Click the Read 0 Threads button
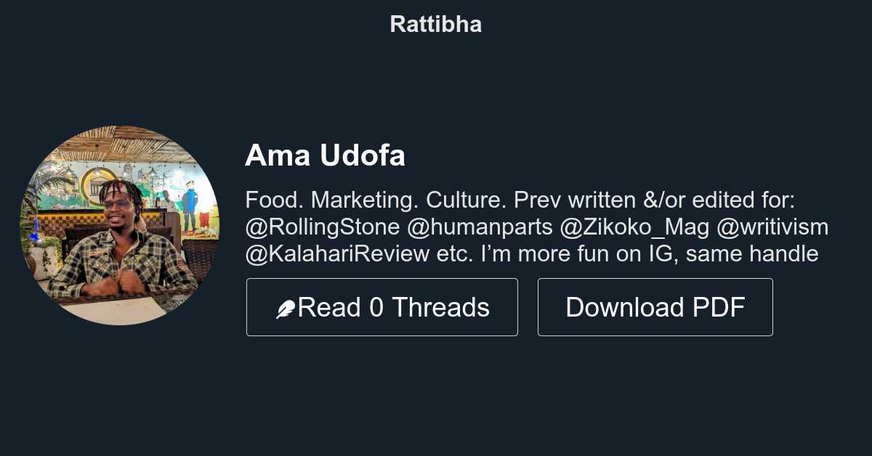Viewport: 872px width, 456px height. pos(382,306)
